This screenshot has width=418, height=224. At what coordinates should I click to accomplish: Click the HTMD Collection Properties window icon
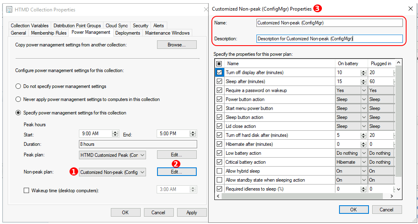pyautogui.click(x=7, y=9)
